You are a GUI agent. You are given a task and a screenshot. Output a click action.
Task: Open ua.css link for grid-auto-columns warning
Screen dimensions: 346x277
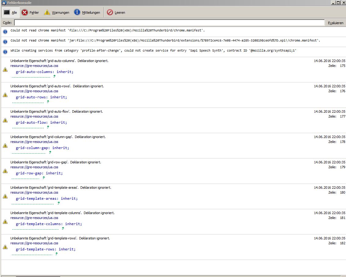34,66
